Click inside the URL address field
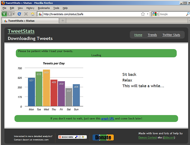 [92, 14]
